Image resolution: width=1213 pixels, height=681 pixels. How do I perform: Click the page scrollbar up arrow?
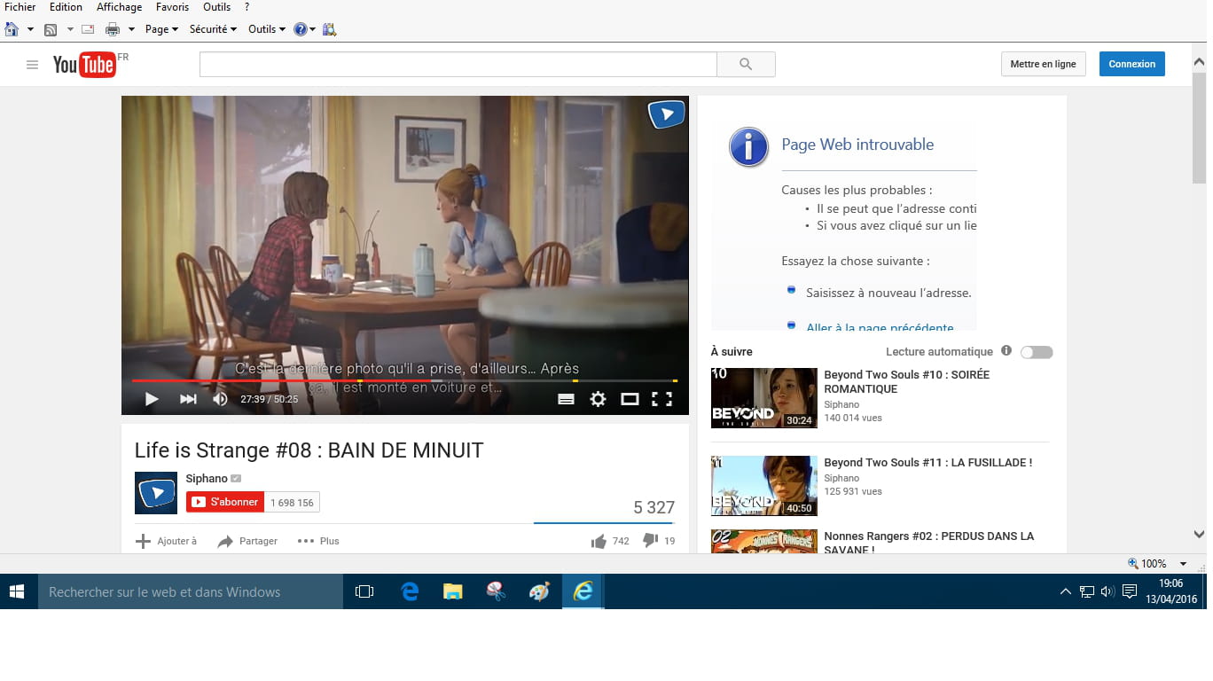[x=1199, y=63]
